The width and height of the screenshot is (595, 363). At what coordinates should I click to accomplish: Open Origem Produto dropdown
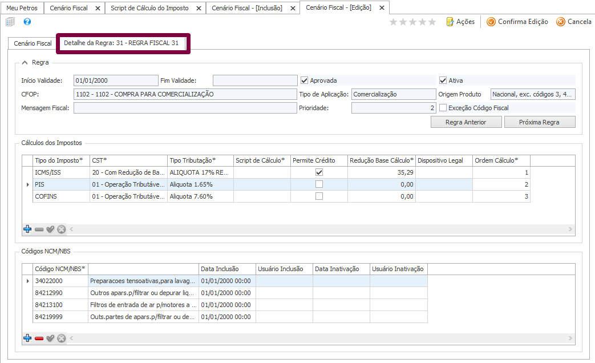(x=533, y=94)
